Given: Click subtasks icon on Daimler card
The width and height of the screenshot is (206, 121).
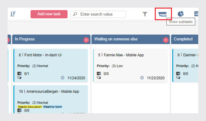Looking at the screenshot, I should [178, 74].
